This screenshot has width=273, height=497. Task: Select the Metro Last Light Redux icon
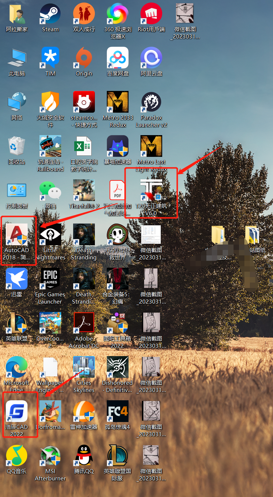click(x=151, y=146)
